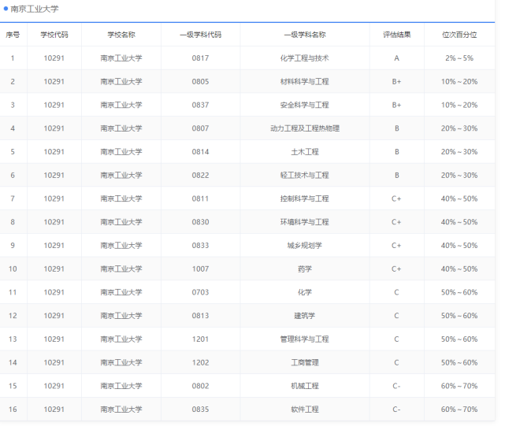The height and width of the screenshot is (430, 505).
Task: Select the 安全科学与工程 cell
Action: tap(305, 106)
